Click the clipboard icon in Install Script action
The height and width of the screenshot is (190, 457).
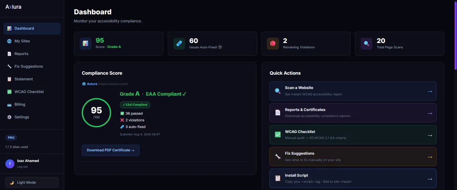[278, 178]
